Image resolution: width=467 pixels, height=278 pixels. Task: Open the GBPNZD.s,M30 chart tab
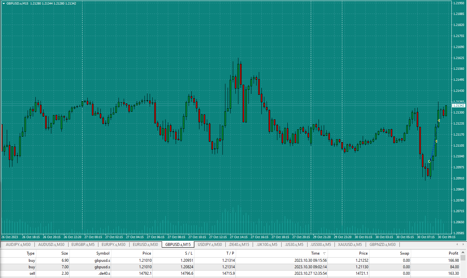coord(383,245)
